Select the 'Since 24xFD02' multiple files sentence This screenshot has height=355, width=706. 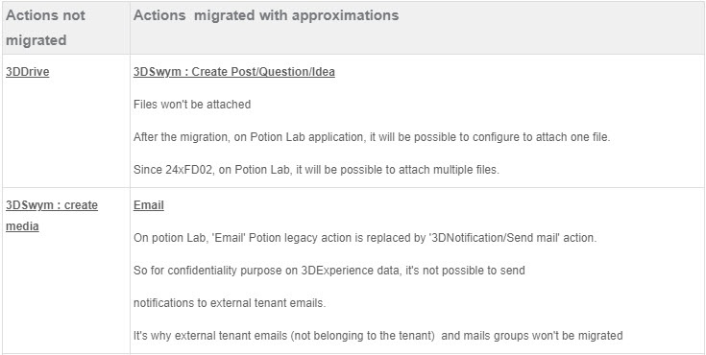click(317, 170)
